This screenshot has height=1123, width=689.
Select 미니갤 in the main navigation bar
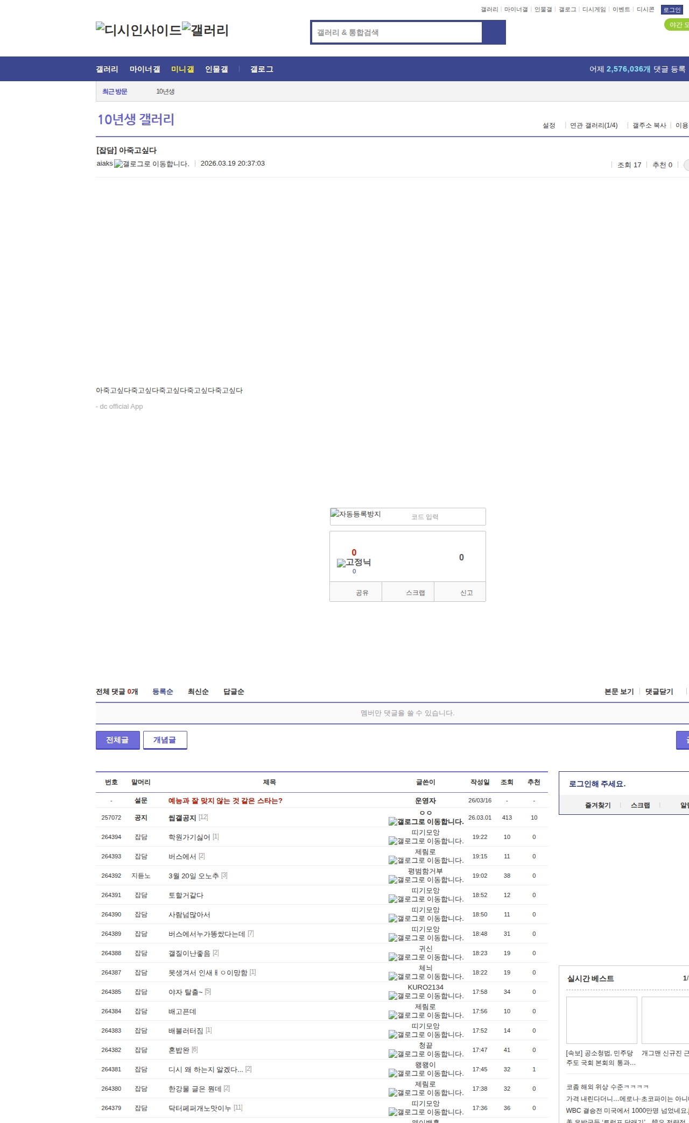[182, 69]
